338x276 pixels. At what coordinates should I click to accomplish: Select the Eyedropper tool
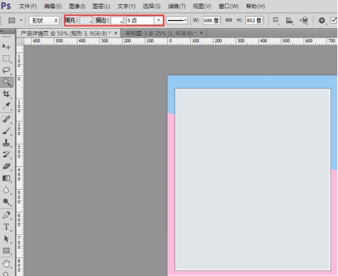click(x=6, y=106)
